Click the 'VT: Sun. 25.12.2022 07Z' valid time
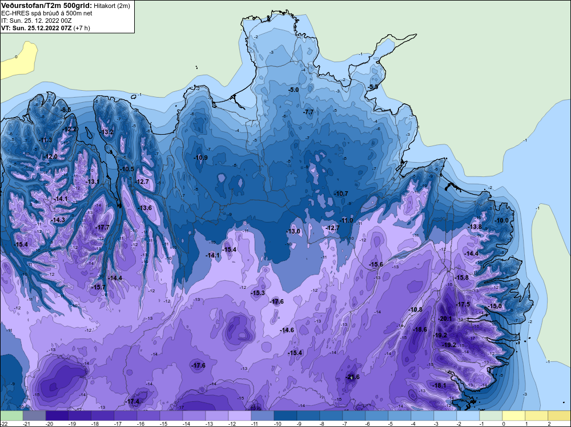This screenshot has height=427, width=571. click(37, 28)
